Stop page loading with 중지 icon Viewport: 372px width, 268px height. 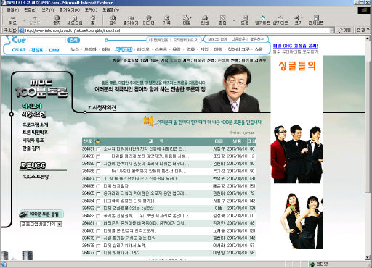[x=57, y=20]
